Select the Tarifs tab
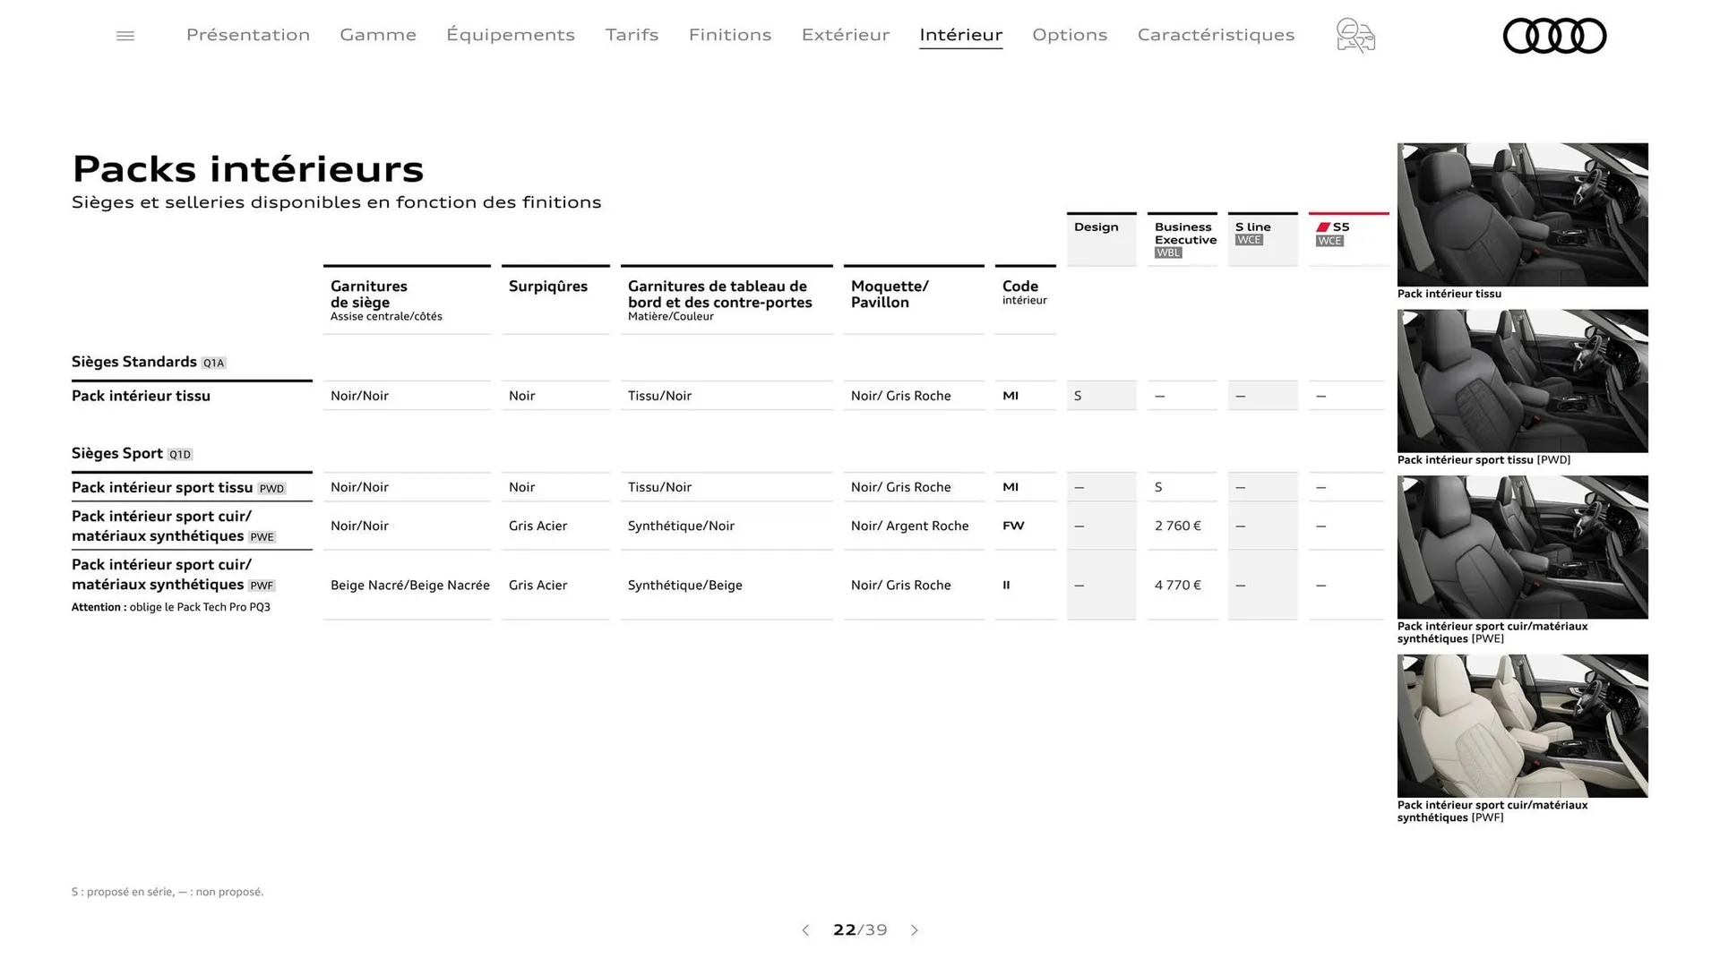 tap(632, 35)
